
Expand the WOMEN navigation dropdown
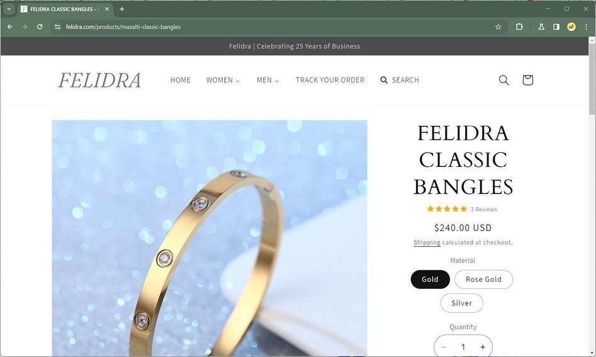[x=223, y=80]
